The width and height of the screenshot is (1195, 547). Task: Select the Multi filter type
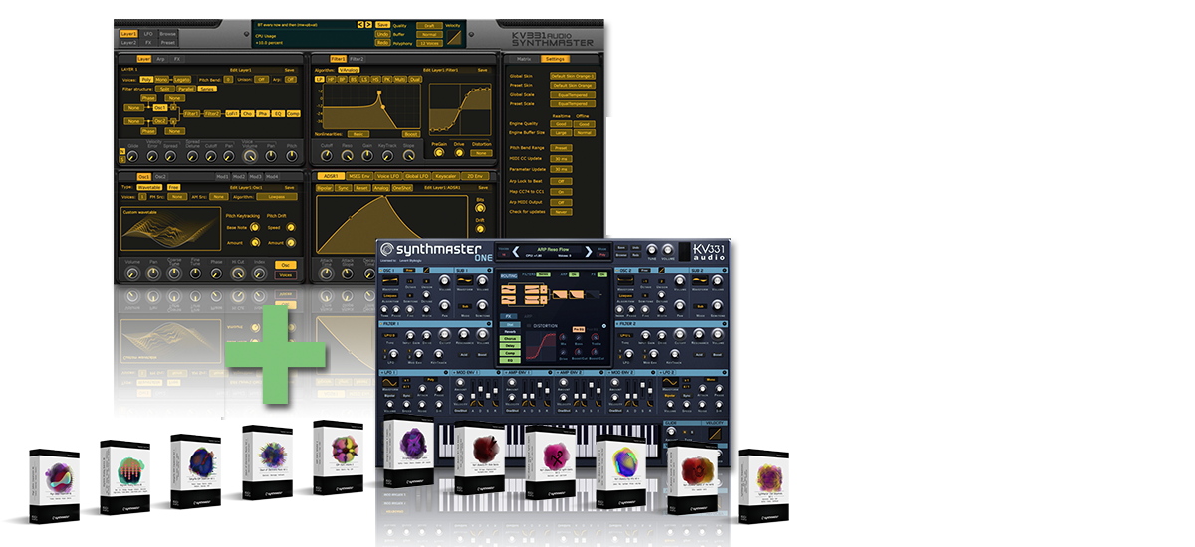click(399, 78)
